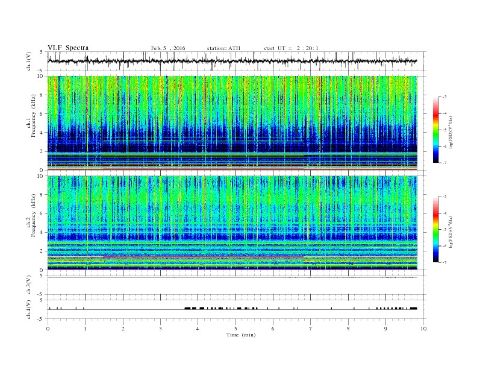Click the "ch.3(V)" axis label
The height and width of the screenshot is (369, 477).
[29, 285]
